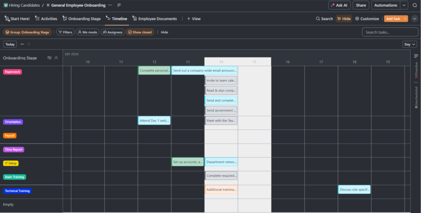
Task: Open the Read & sign task bar
Action: pos(221,90)
